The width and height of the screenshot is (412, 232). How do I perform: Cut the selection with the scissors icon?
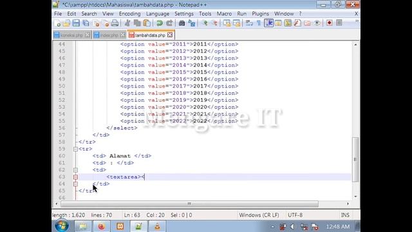coord(127,23)
